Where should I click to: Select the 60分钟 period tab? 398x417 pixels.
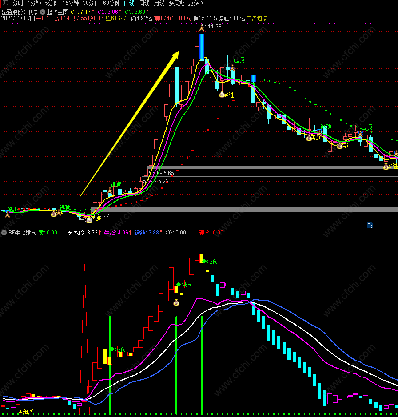click(111, 3)
